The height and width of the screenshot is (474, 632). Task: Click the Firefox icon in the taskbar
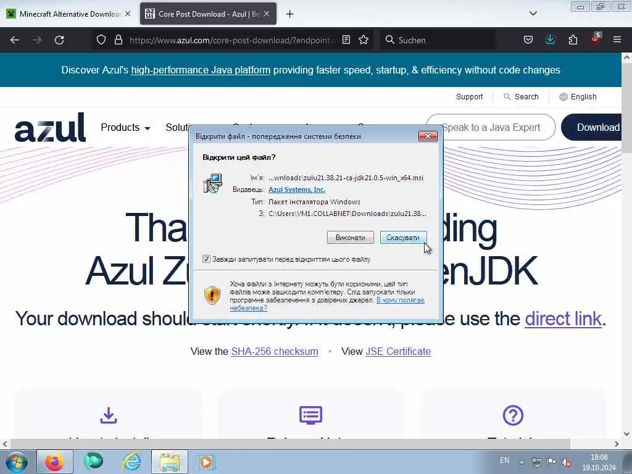point(55,462)
